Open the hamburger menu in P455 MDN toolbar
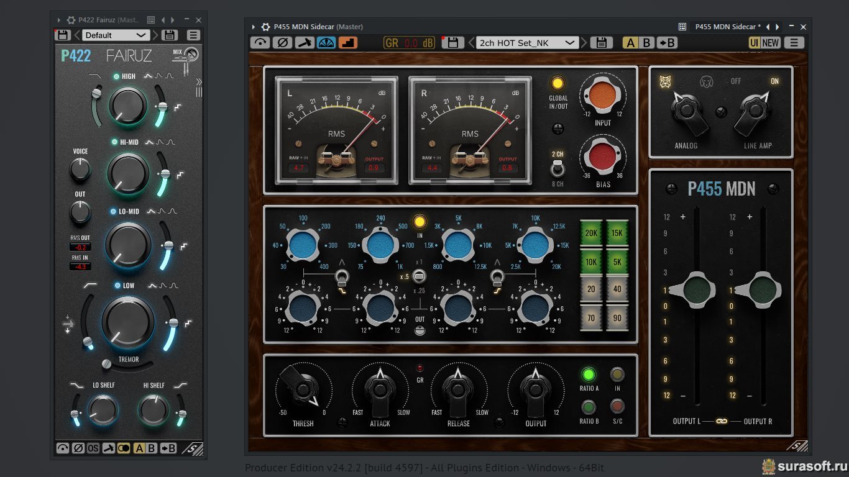Screen dimensions: 849x477 (x=793, y=43)
